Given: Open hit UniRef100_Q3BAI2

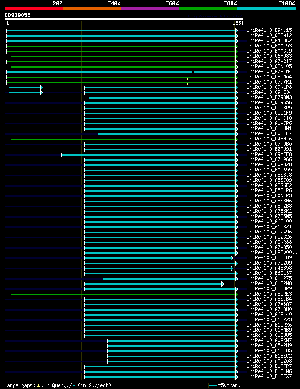Looking at the screenshot, I should (269, 36).
